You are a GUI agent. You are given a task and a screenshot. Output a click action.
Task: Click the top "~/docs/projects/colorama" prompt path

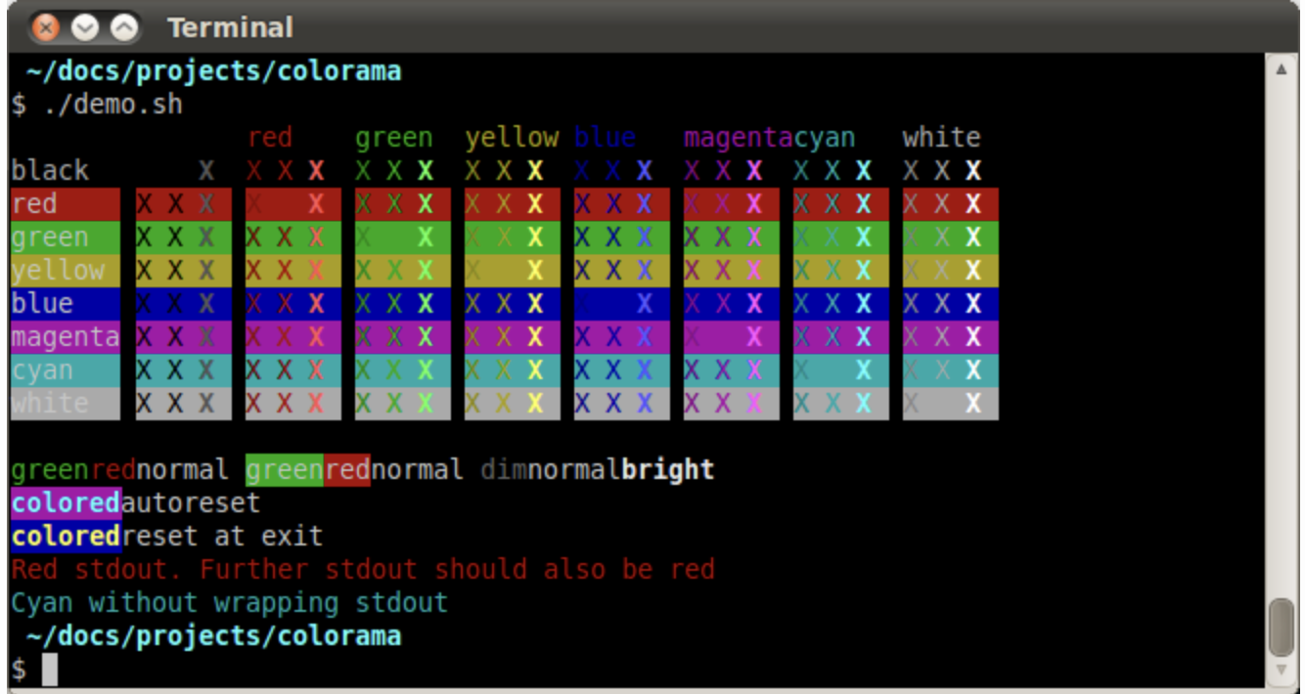point(213,71)
